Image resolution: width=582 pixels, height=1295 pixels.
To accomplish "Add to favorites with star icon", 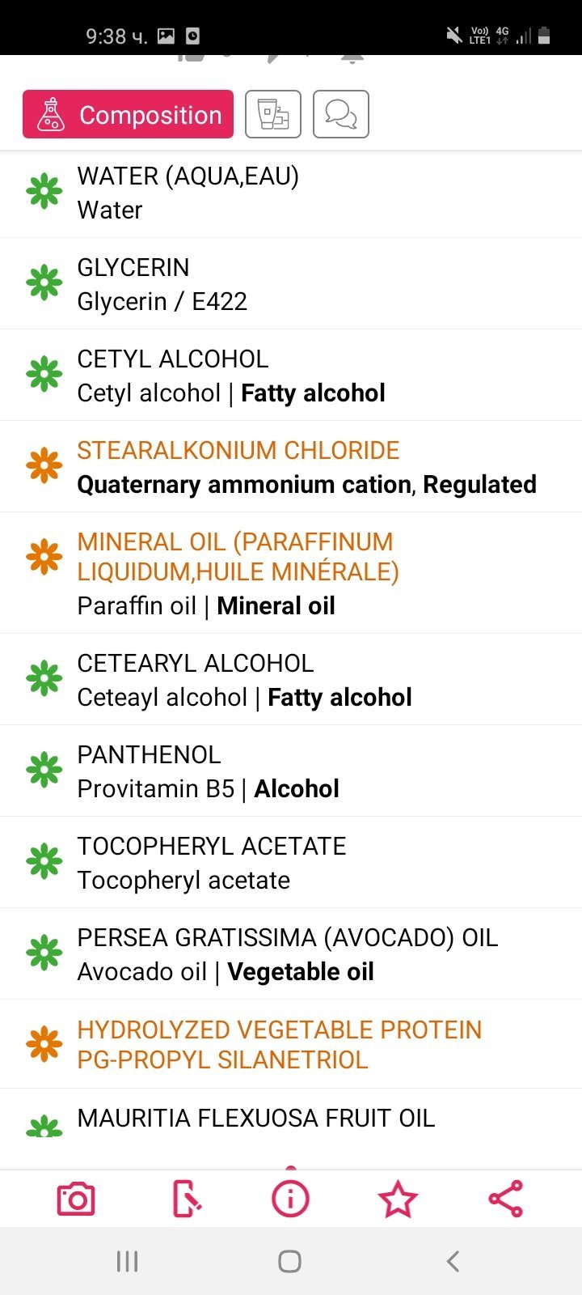I will [x=398, y=1199].
